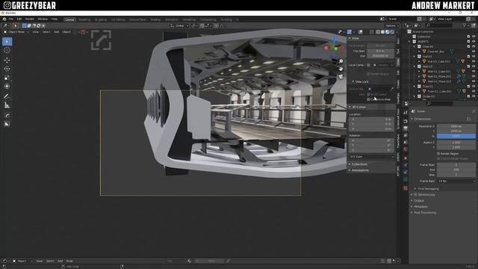The width and height of the screenshot is (478, 269).
Task: Click the pan hand icon in viewport
Action: (341, 69)
